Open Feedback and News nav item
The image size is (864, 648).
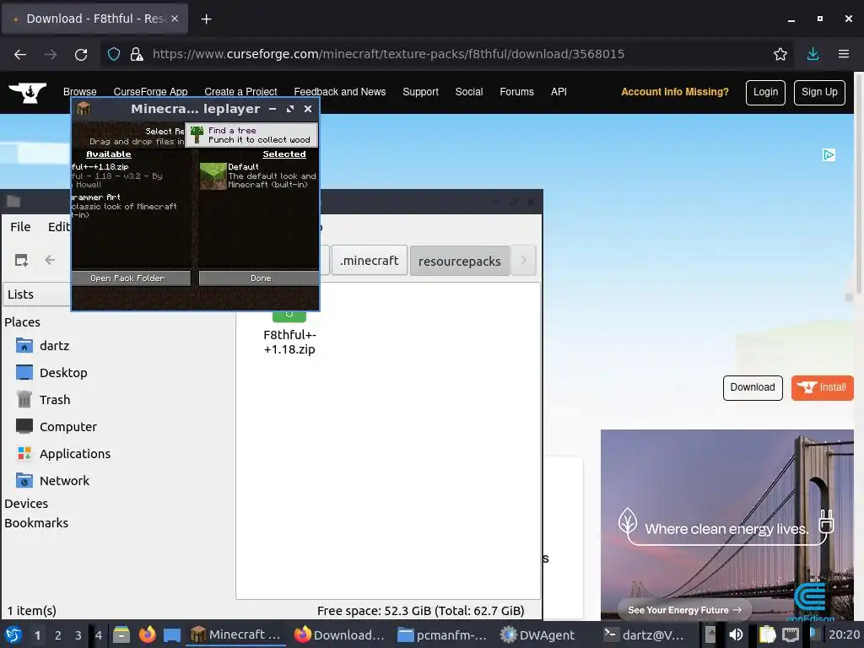click(340, 92)
